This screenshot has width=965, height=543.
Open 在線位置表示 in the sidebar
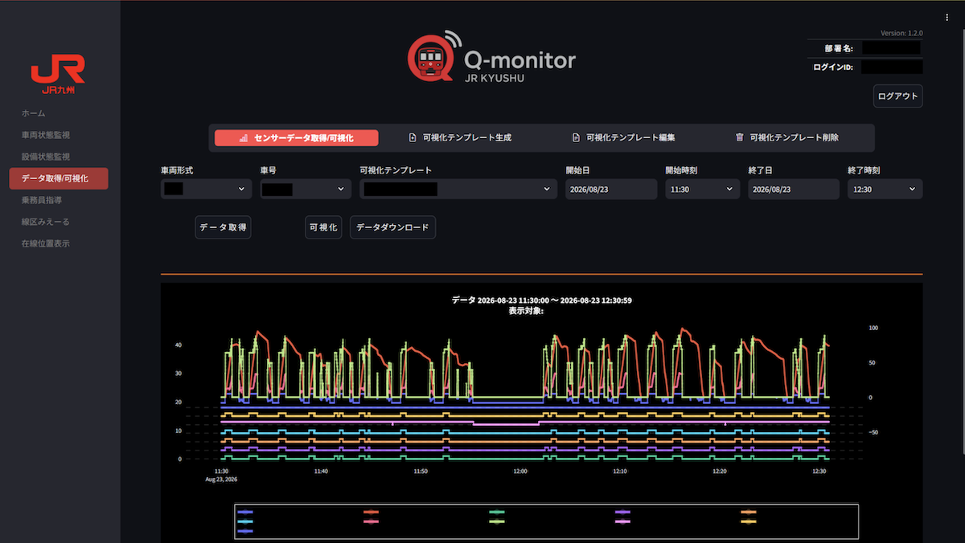(46, 243)
